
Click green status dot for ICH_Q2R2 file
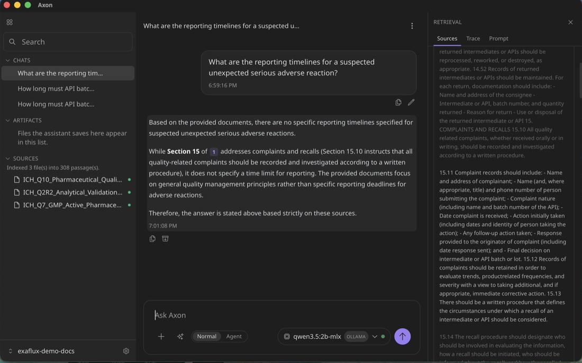click(x=129, y=192)
